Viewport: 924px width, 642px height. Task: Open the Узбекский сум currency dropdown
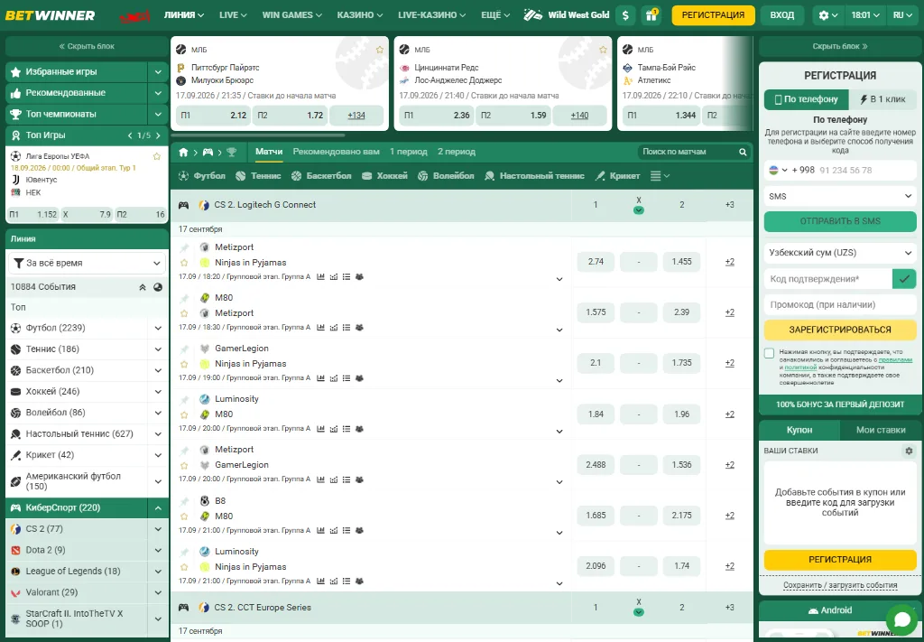coord(840,253)
